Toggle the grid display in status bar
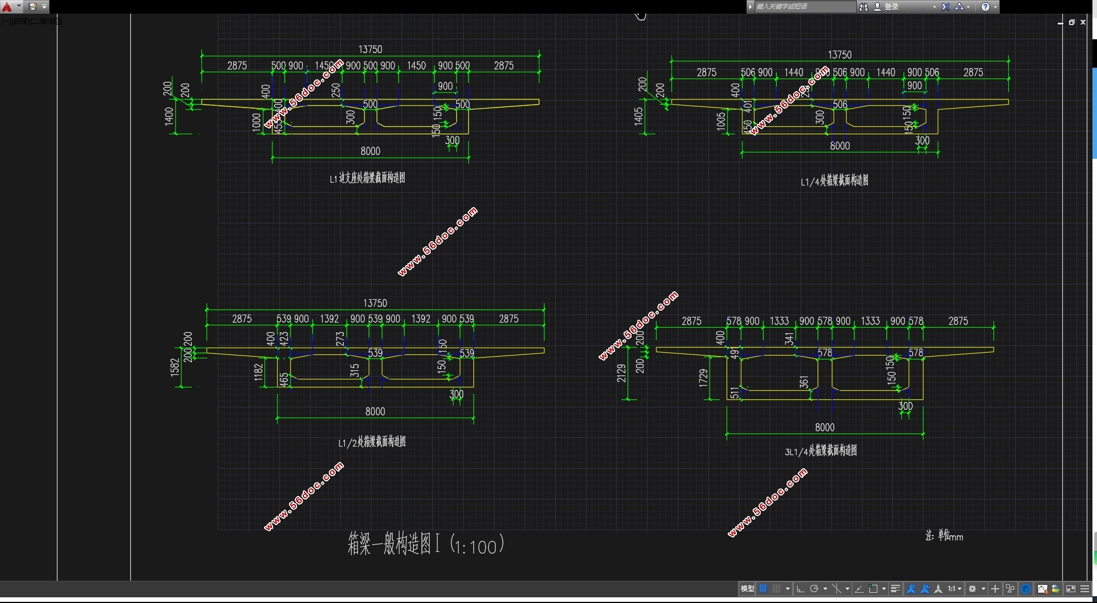The width and height of the screenshot is (1097, 603). (x=764, y=589)
